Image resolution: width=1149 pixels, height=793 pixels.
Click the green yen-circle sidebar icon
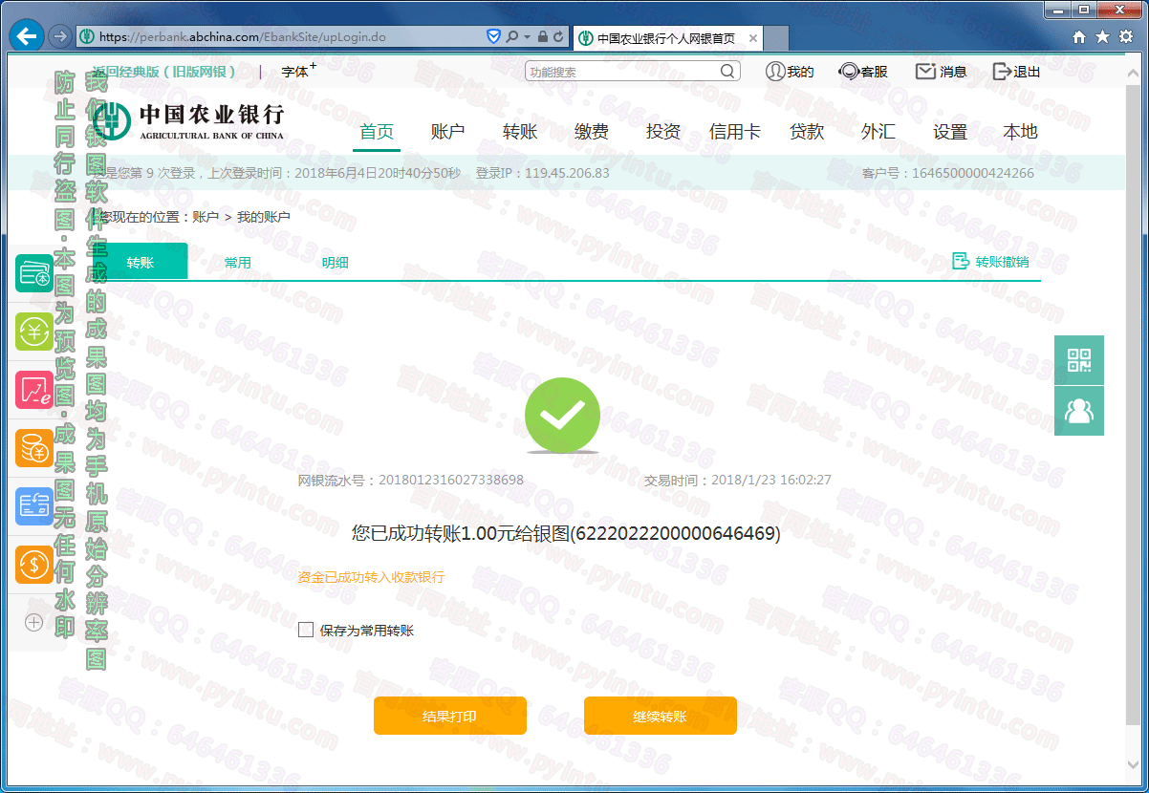34,332
